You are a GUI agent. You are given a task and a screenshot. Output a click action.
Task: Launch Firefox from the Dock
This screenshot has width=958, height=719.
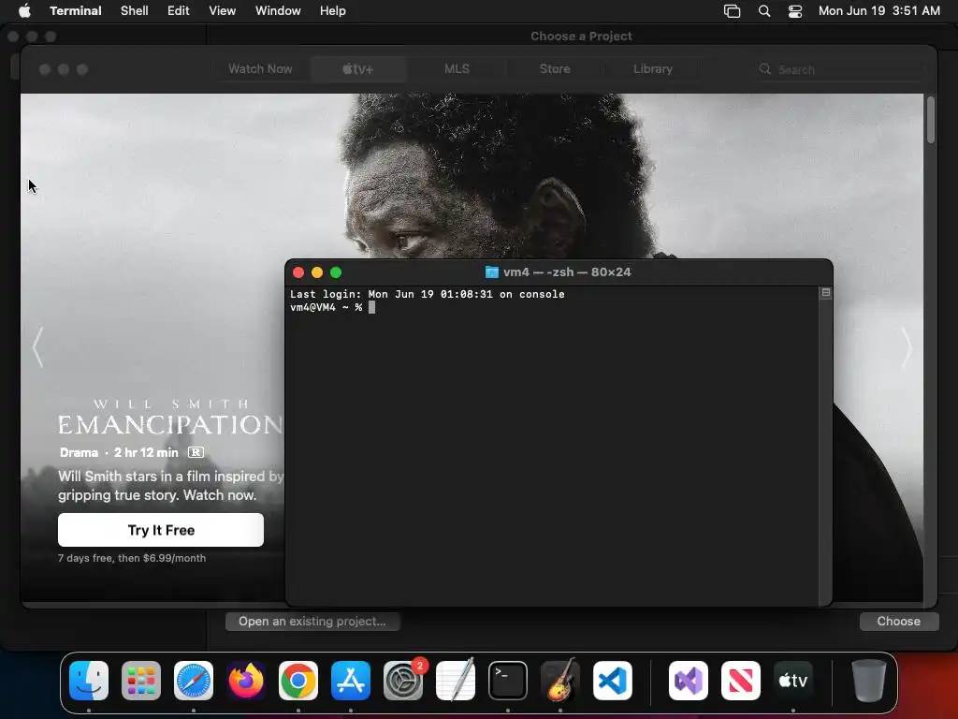click(246, 681)
